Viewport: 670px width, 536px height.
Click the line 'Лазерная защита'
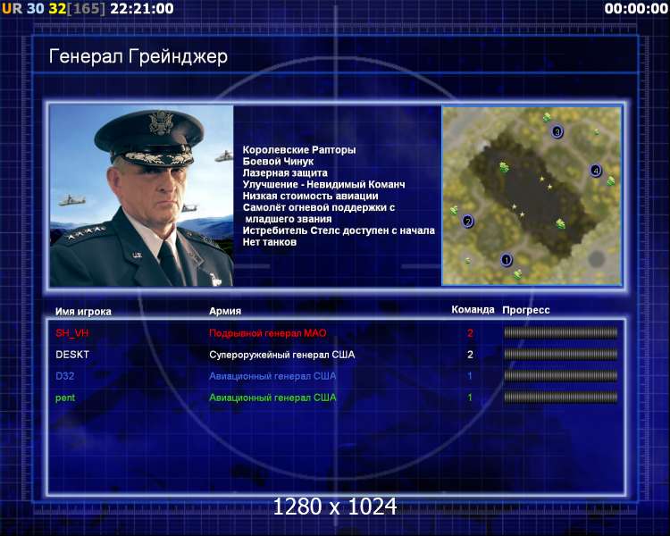pos(285,173)
